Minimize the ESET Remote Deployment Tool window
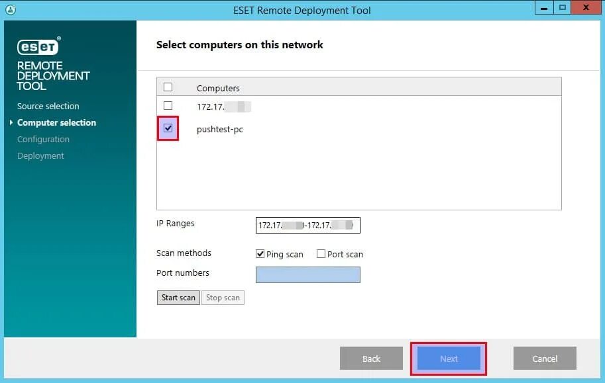This screenshot has height=383, width=605. coord(544,8)
